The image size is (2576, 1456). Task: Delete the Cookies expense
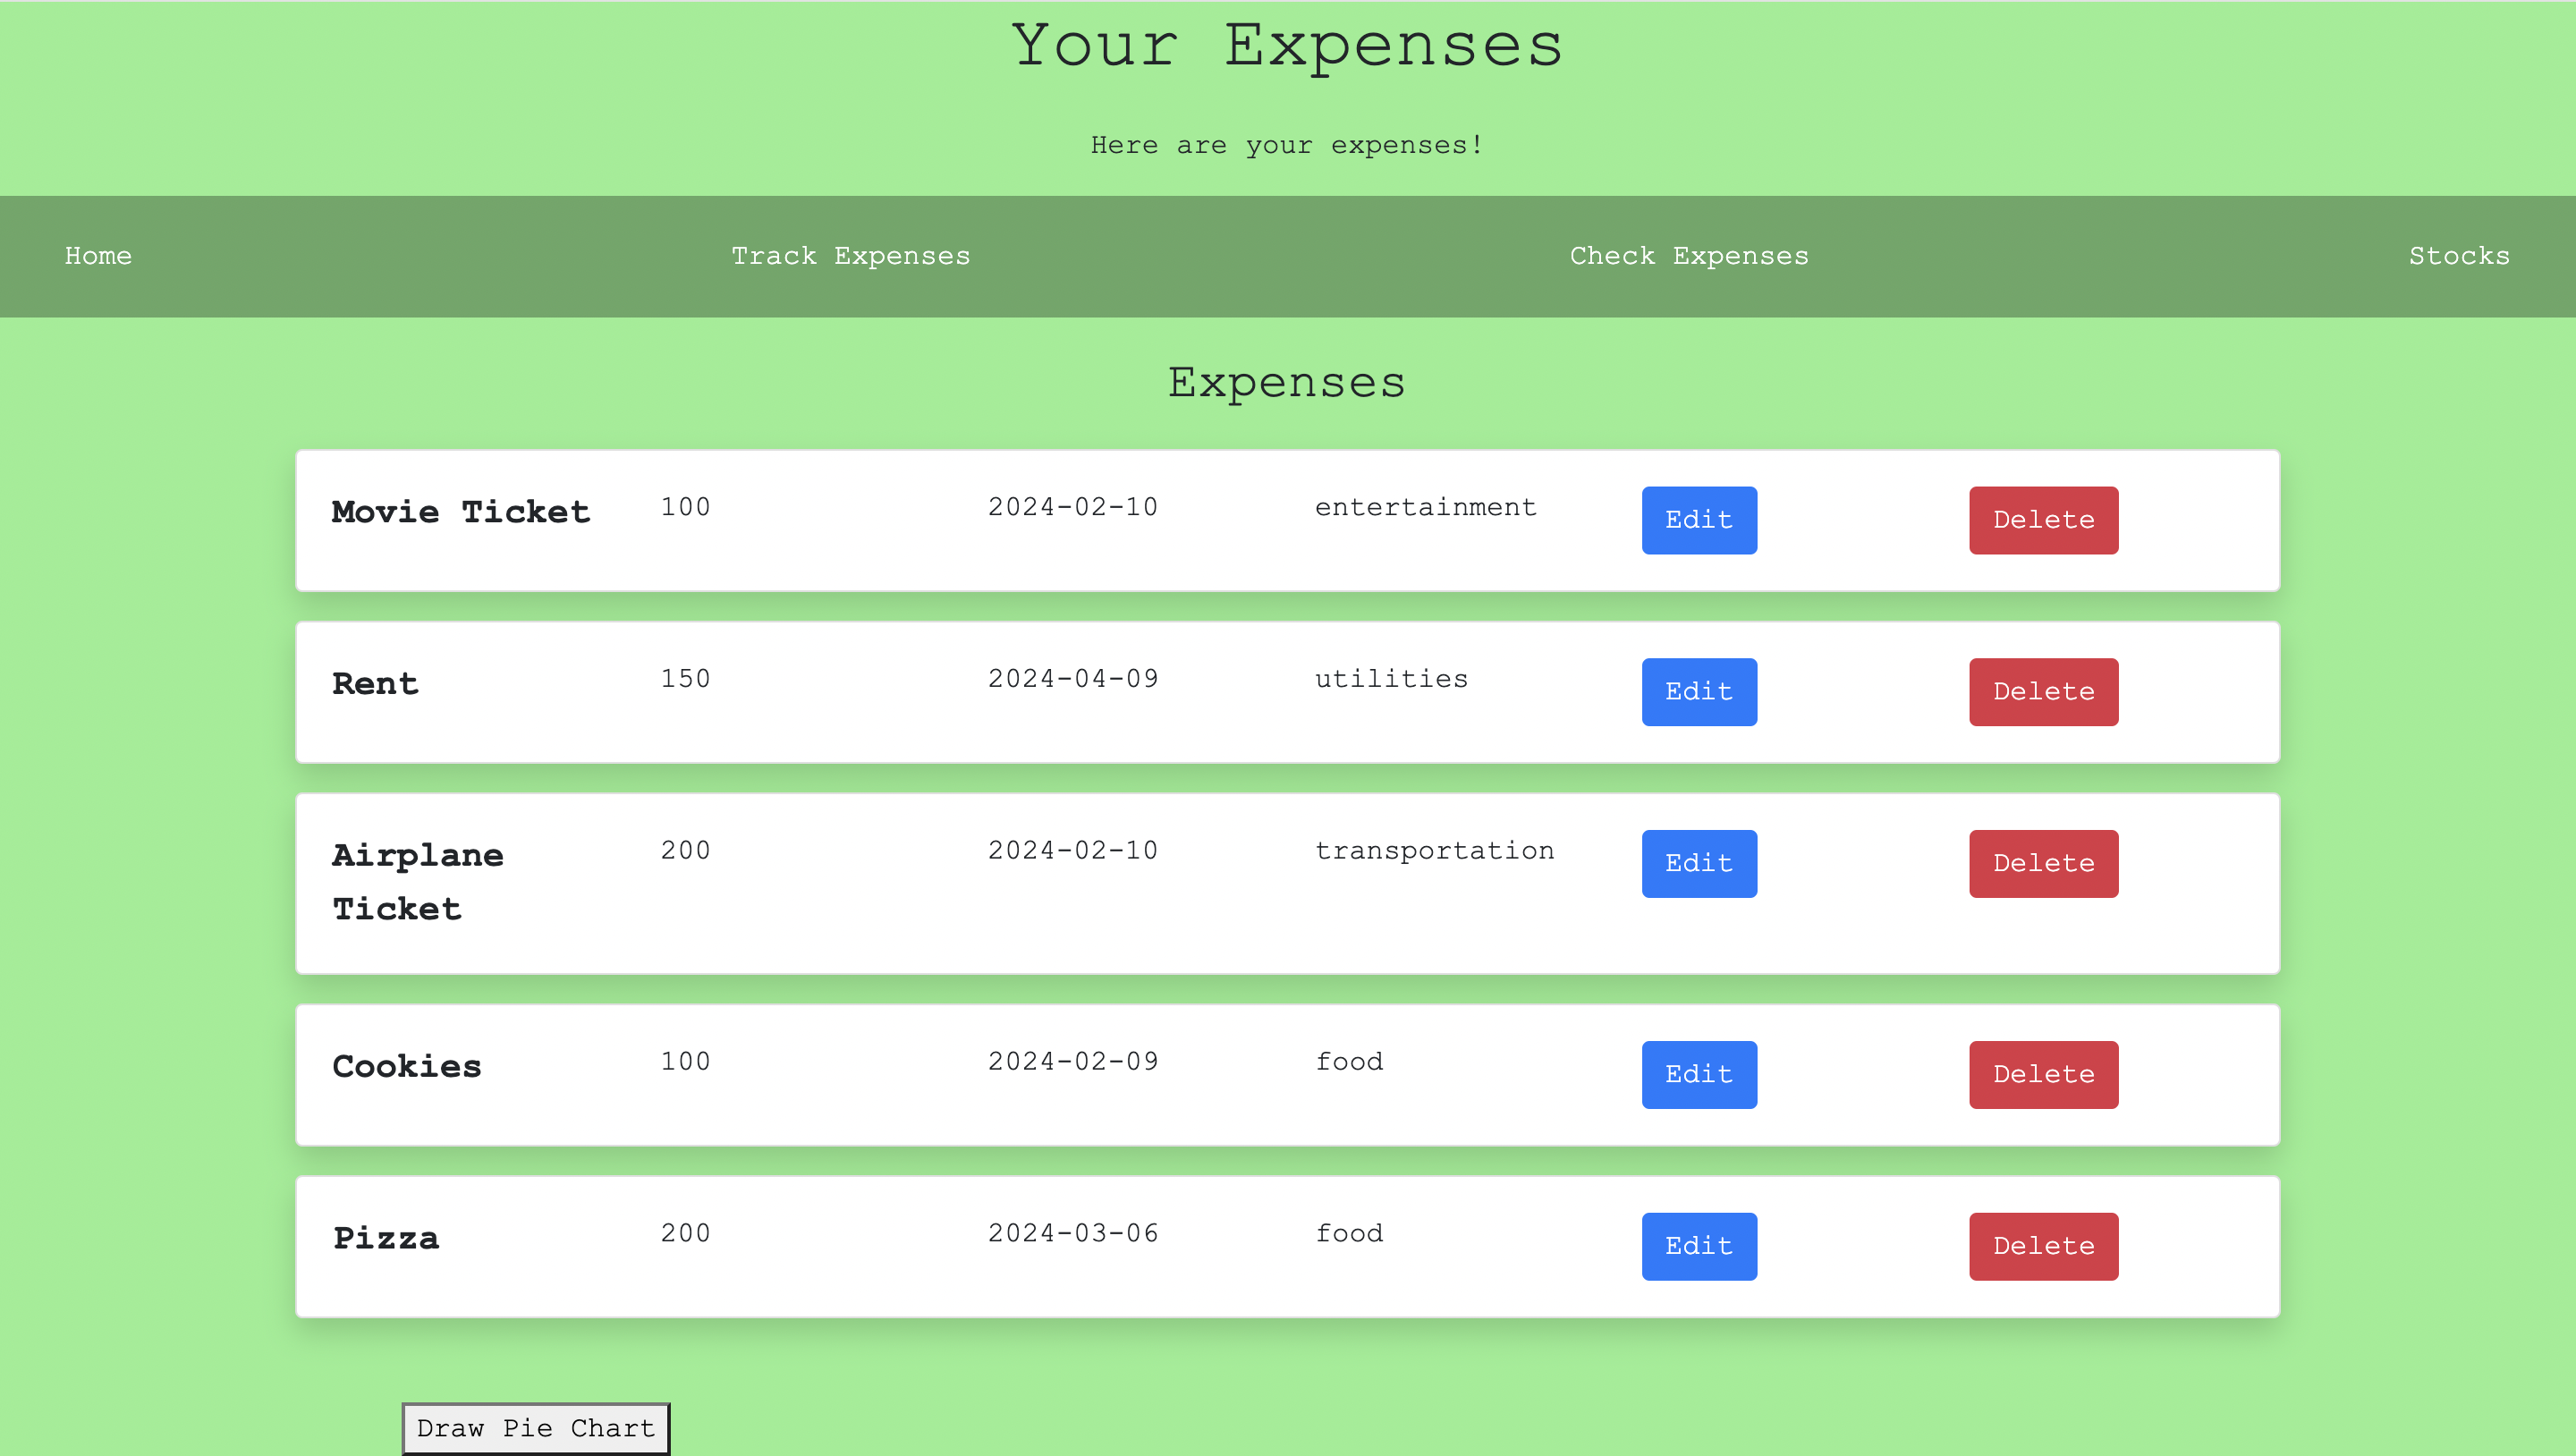click(x=2042, y=1075)
